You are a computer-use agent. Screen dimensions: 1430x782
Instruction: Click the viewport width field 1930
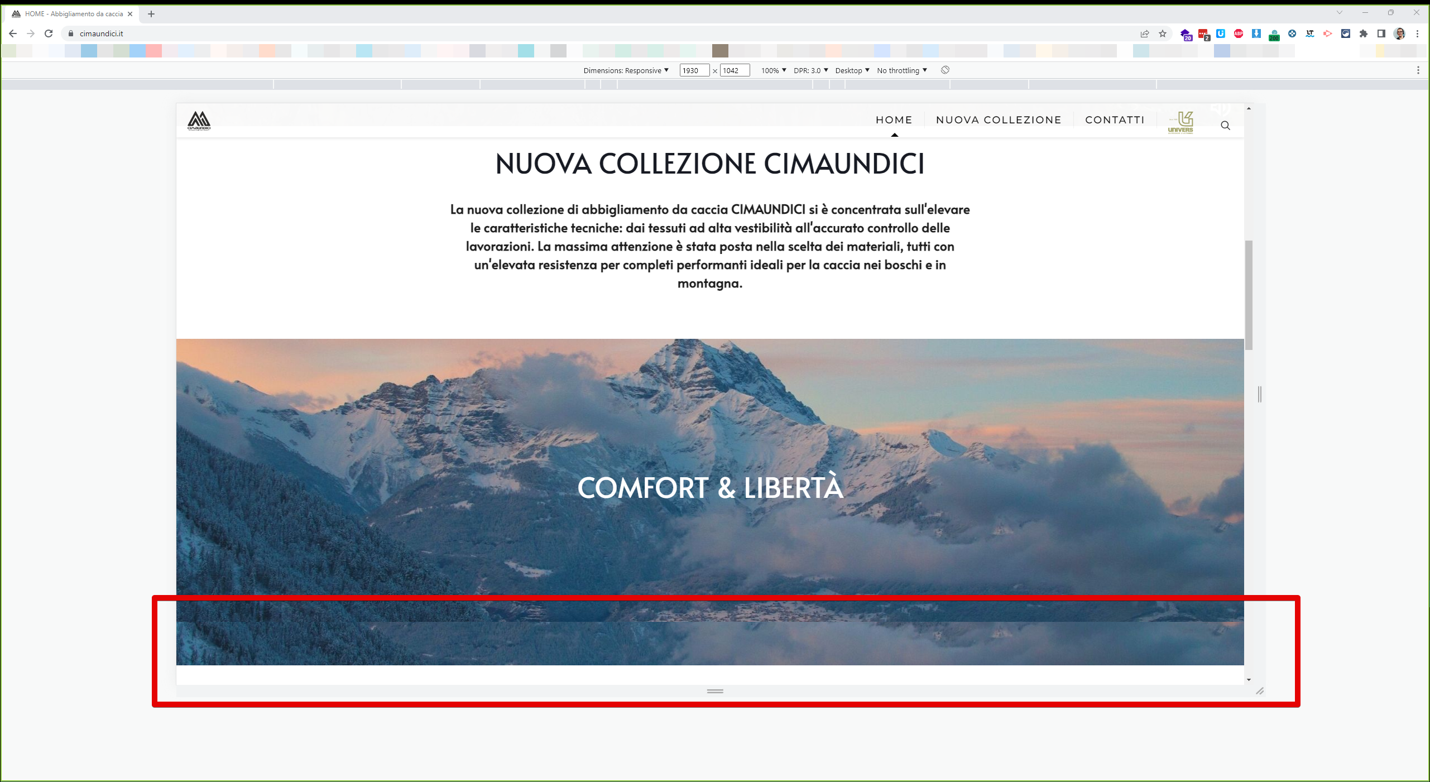[x=694, y=70]
